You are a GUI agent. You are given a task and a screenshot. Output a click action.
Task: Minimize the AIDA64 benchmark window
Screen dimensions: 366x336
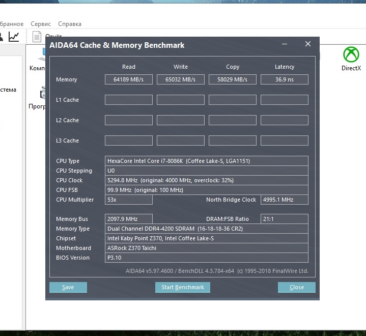(285, 44)
